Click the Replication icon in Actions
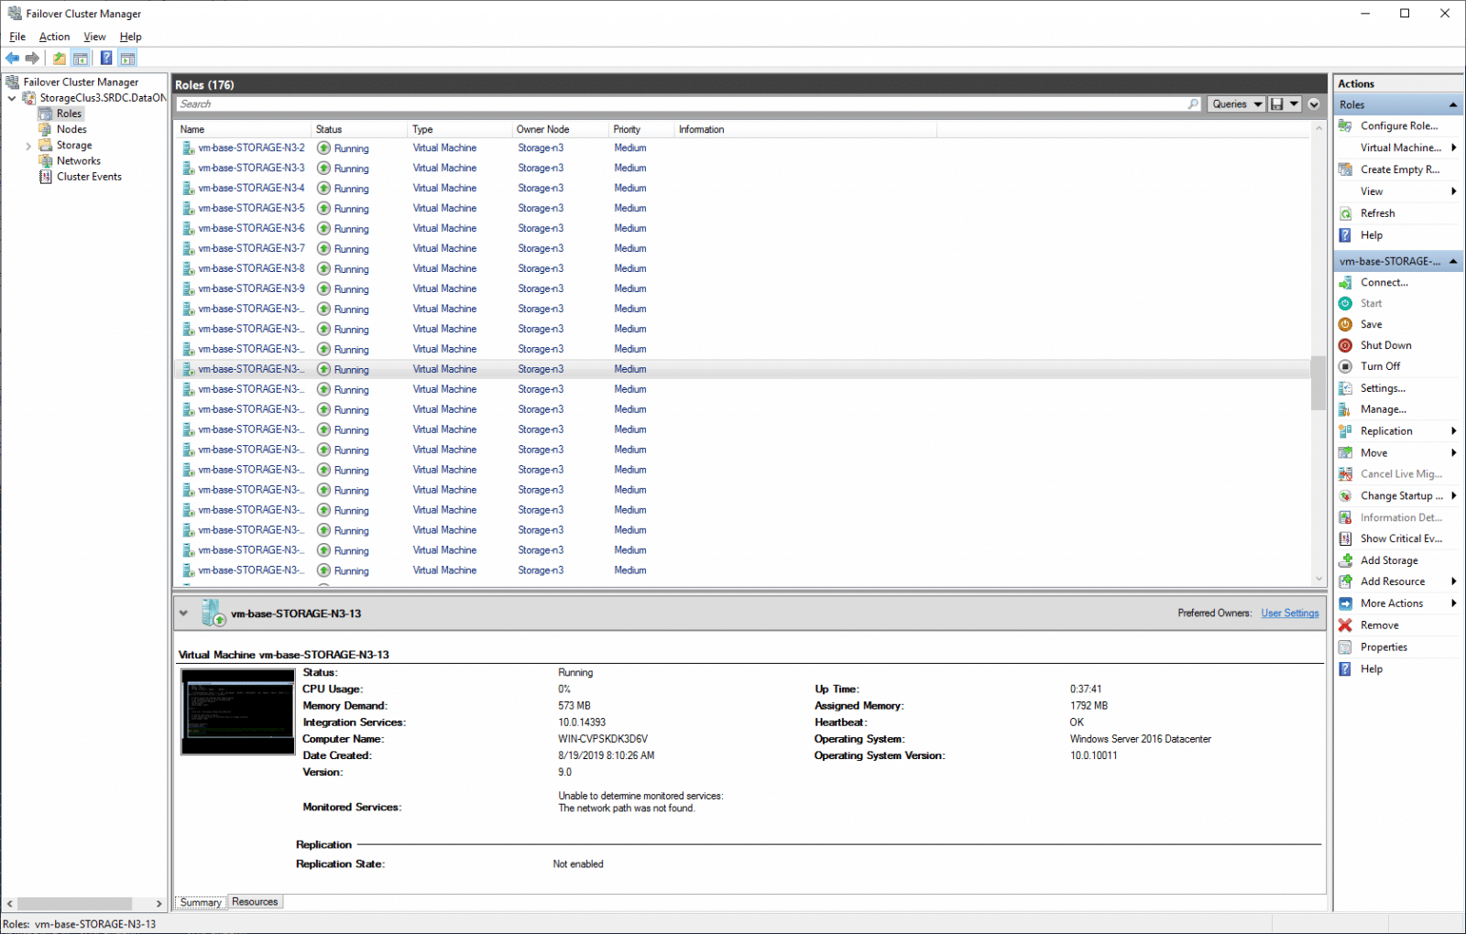The height and width of the screenshot is (934, 1466). [x=1345, y=431]
